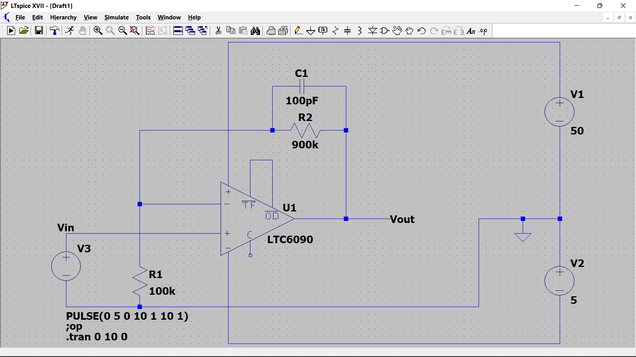The width and height of the screenshot is (636, 357).
Task: Add a SPICE directive with .op icon
Action: point(483,31)
